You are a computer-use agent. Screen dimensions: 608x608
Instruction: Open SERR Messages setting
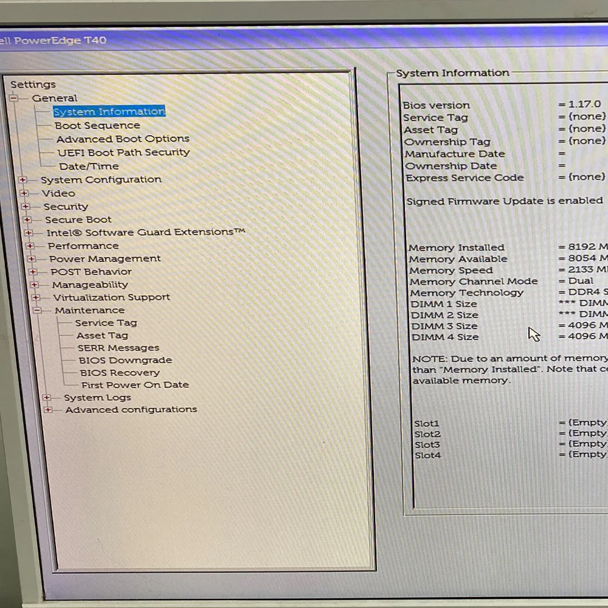119,348
